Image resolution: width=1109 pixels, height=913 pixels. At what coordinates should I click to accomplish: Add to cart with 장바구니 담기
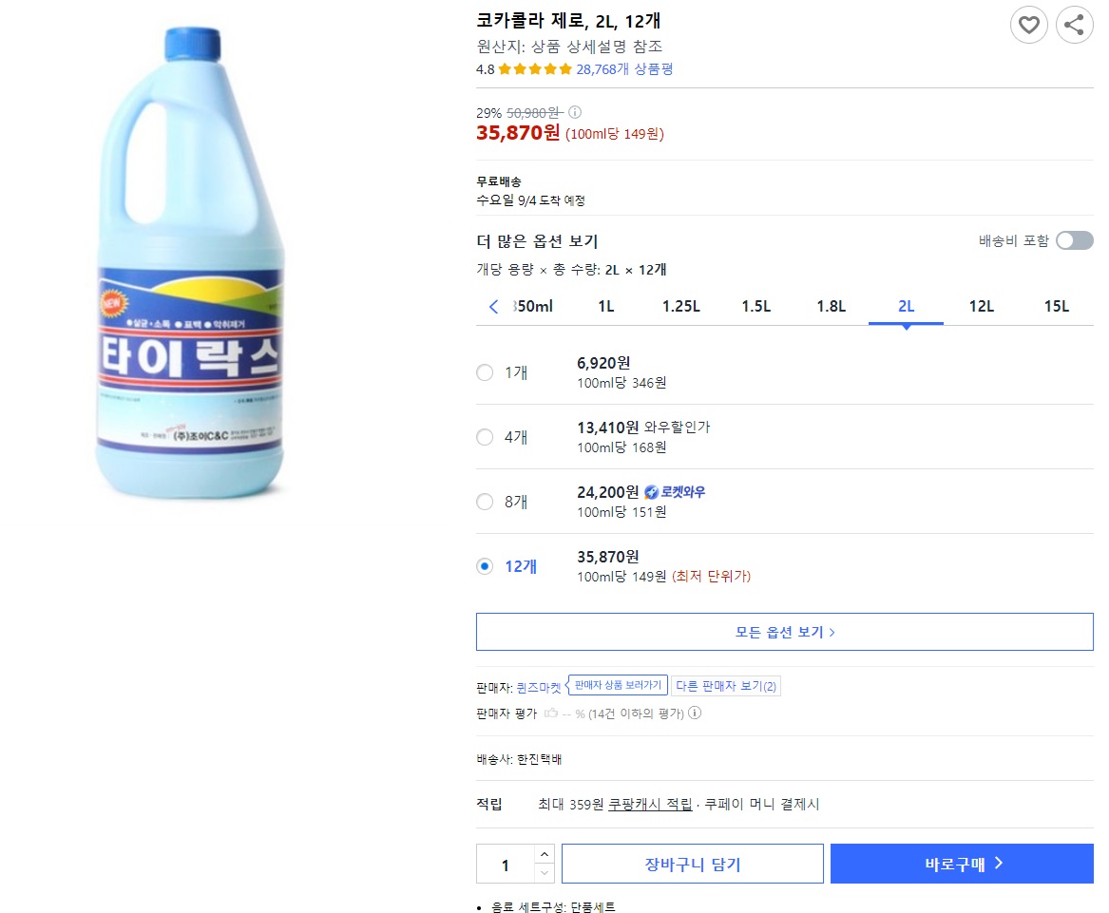coord(692,865)
